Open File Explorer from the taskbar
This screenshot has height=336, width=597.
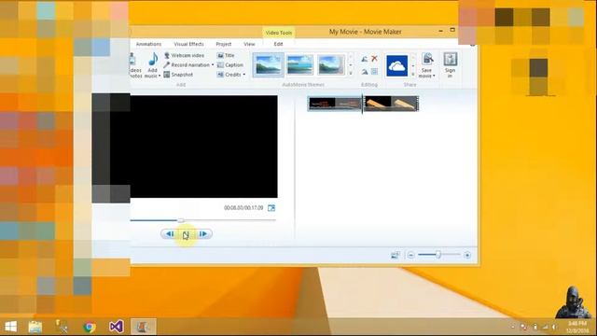click(x=35, y=327)
